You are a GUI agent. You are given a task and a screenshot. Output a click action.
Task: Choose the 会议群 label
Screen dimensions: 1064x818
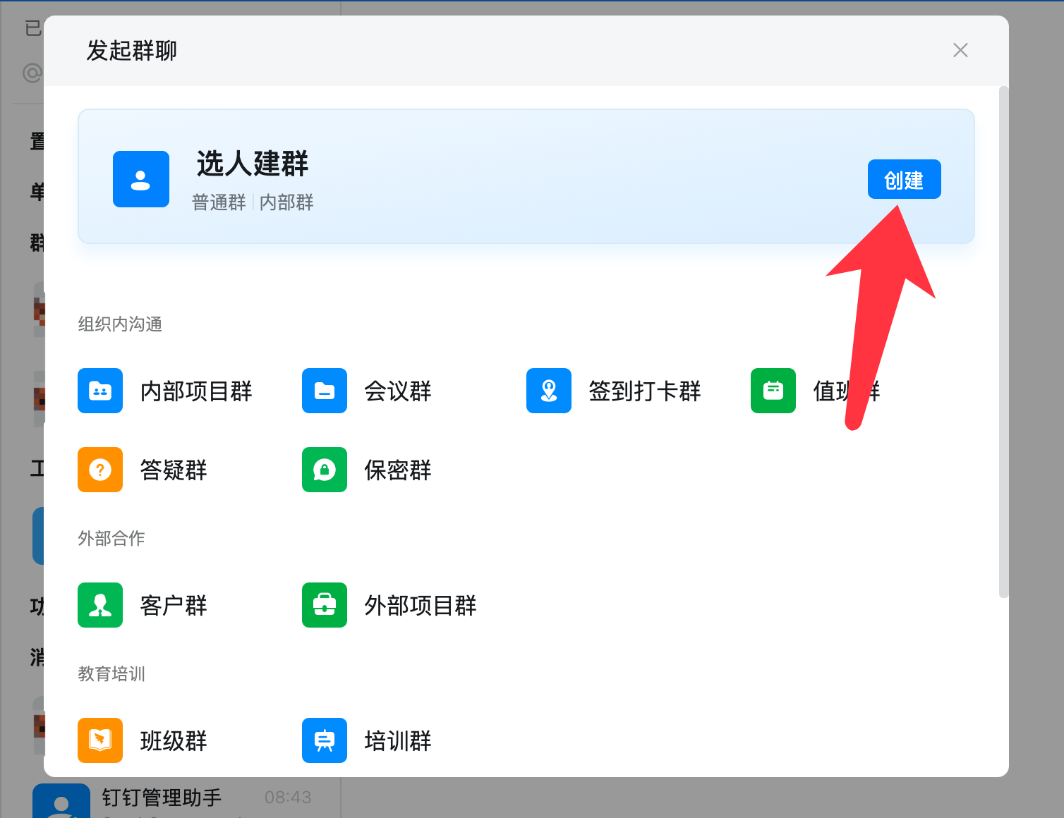coord(398,391)
